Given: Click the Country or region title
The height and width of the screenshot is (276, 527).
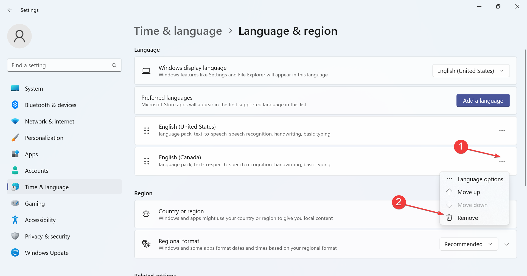Looking at the screenshot, I should click(181, 211).
